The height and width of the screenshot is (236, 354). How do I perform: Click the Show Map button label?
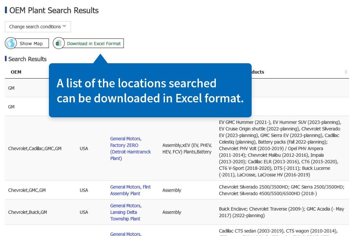[x=31, y=43]
